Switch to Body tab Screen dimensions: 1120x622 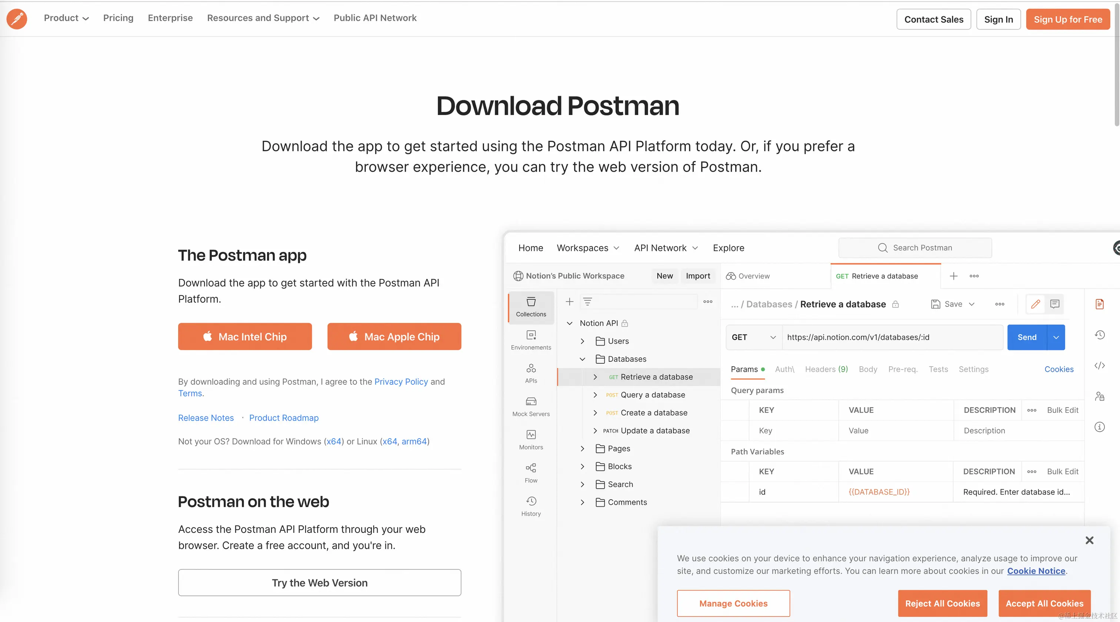[868, 369]
